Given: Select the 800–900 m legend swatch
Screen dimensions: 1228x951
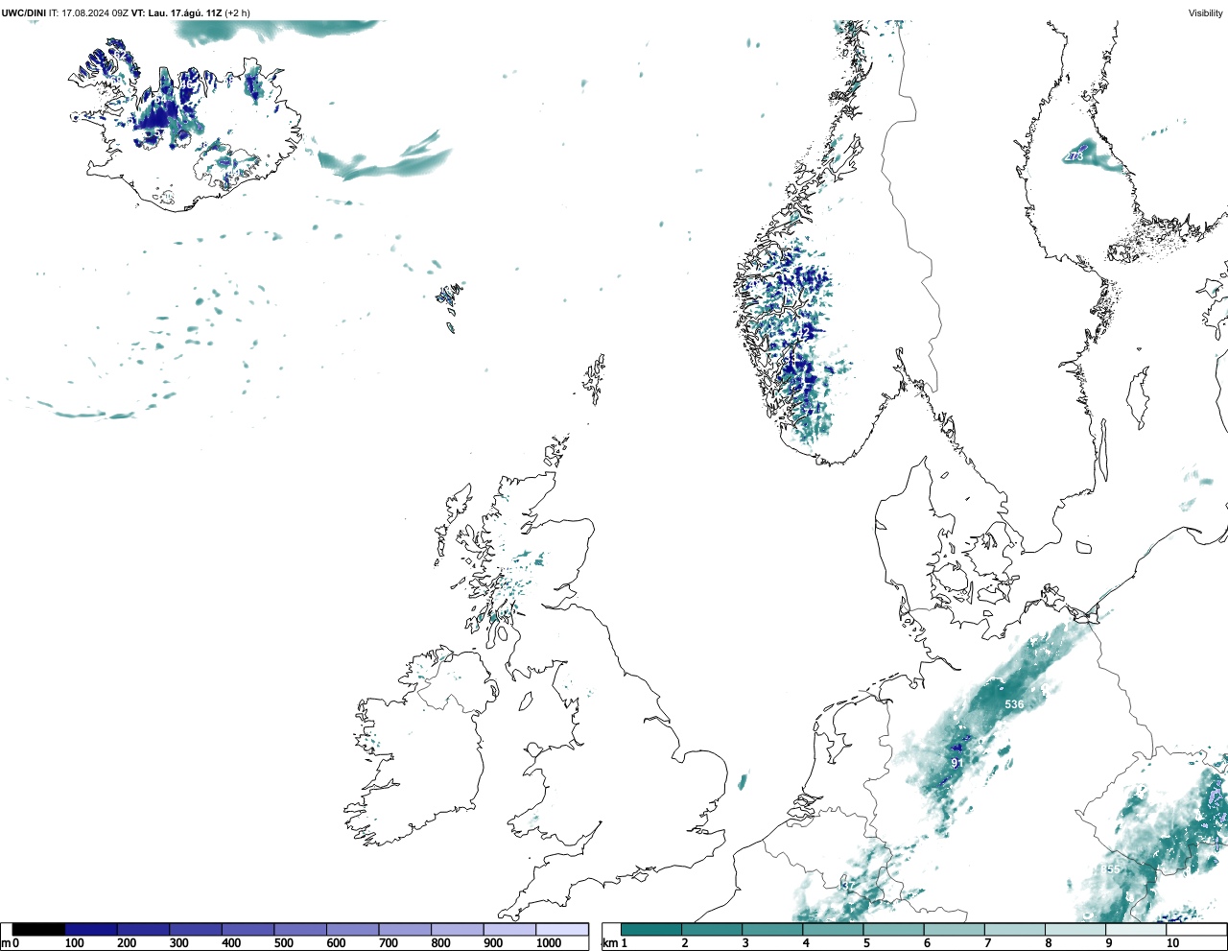Looking at the screenshot, I should [458, 929].
